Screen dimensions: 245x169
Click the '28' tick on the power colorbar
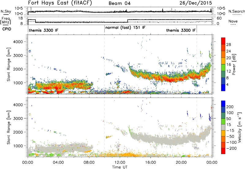228,45
